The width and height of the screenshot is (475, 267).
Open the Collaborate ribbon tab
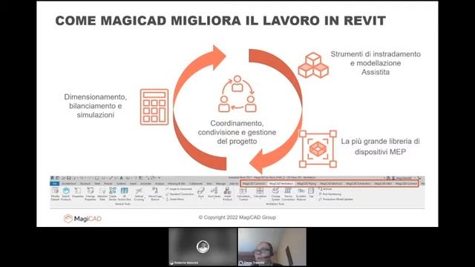click(x=196, y=183)
